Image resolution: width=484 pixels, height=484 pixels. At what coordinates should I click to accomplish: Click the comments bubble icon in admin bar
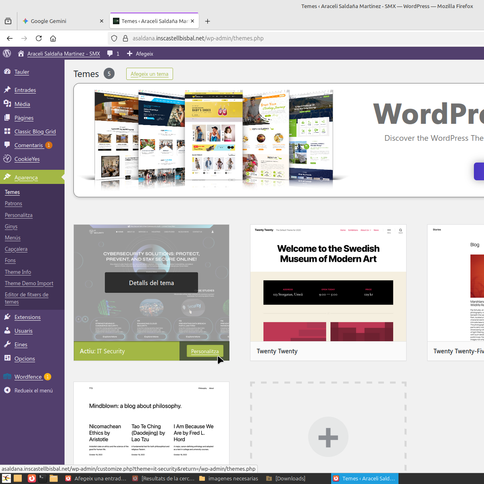point(110,54)
